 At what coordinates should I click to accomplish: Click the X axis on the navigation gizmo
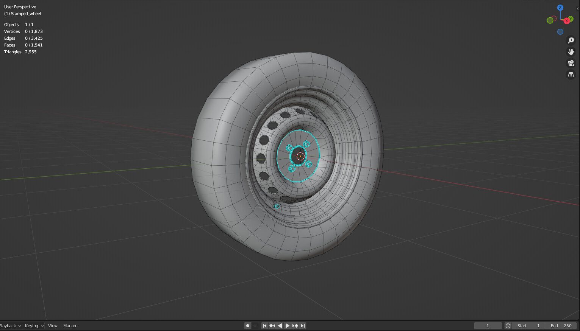(567, 21)
